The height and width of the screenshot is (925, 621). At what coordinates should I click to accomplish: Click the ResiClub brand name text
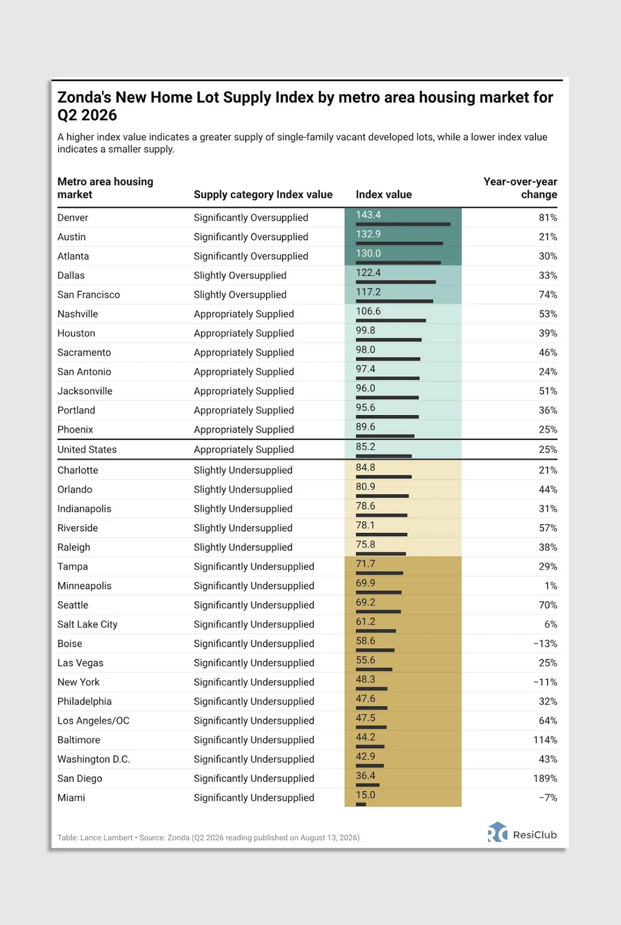(x=535, y=835)
